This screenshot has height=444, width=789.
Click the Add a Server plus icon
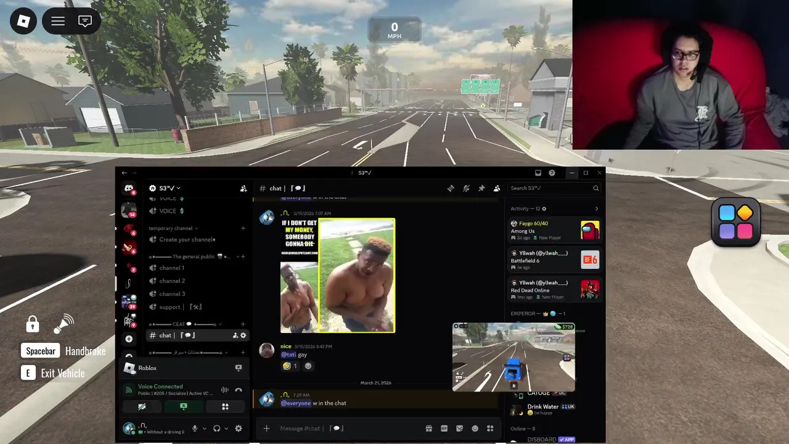[x=129, y=339]
